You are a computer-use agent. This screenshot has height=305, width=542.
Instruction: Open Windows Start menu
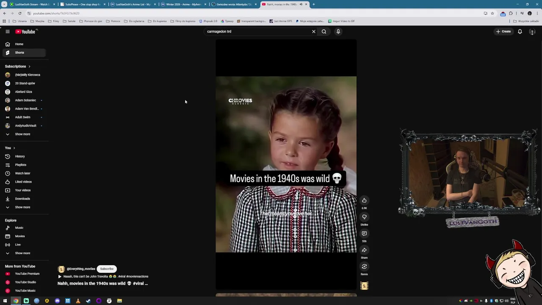[x=5, y=301]
